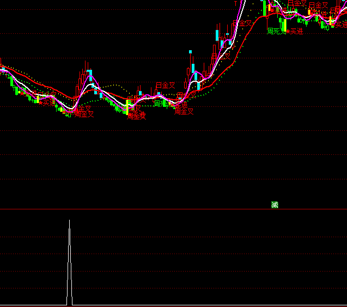Select the white spike in the lower indicator
The width and height of the screenshot is (347, 307).
pyautogui.click(x=69, y=262)
